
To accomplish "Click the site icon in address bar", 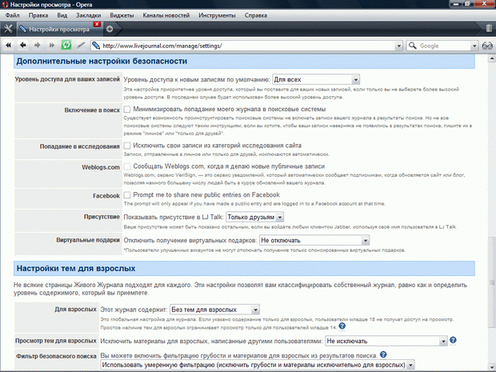I will tap(96, 46).
